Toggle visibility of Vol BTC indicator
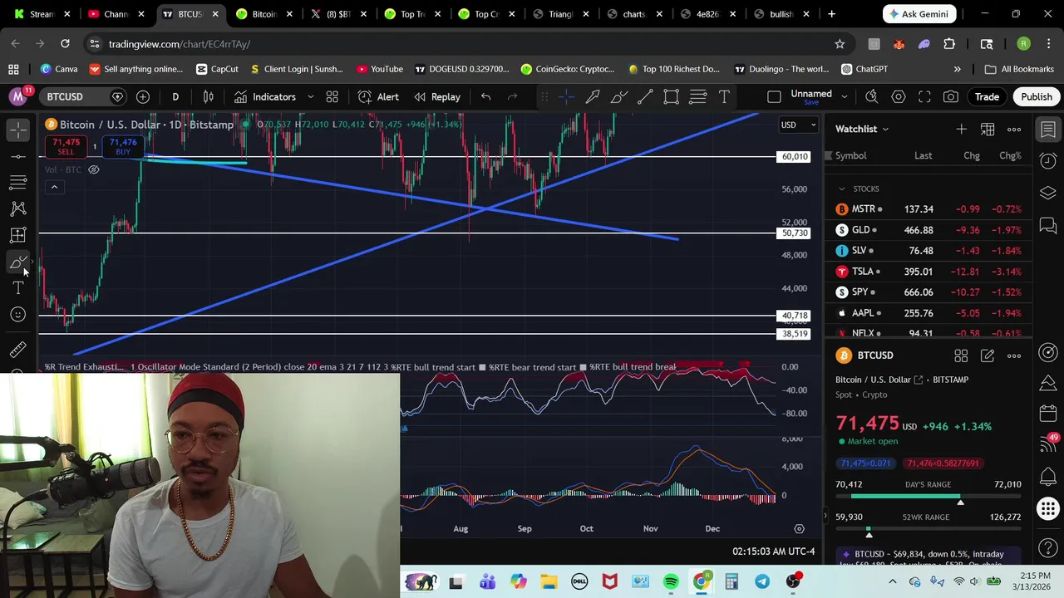Viewport: 1064px width, 598px height. pos(94,169)
